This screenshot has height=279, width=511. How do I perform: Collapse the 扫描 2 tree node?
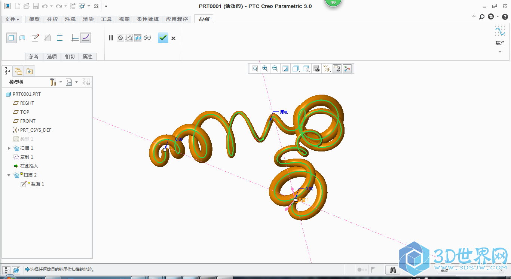(x=9, y=175)
